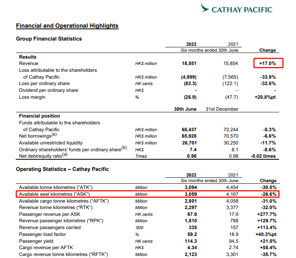Screen dimensions: 296x258
Task: Click the -11.7% liquidity change
Action: click(268, 143)
